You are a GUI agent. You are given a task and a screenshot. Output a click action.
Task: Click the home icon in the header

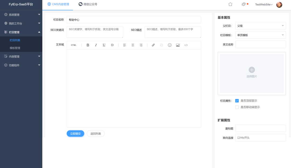tap(230, 4)
